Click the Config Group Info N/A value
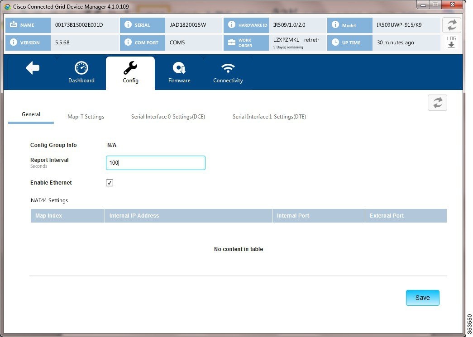Viewport: 473px width, 337px height. pyautogui.click(x=112, y=145)
